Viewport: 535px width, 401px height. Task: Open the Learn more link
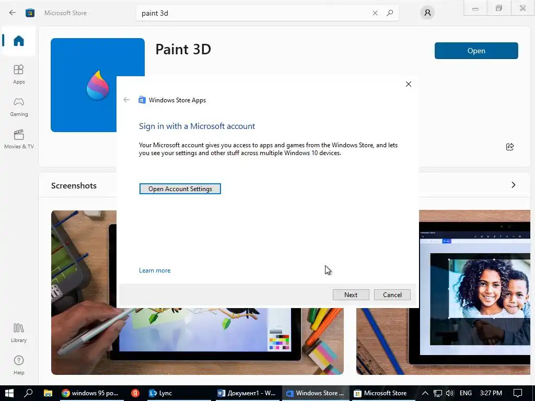[x=155, y=270]
